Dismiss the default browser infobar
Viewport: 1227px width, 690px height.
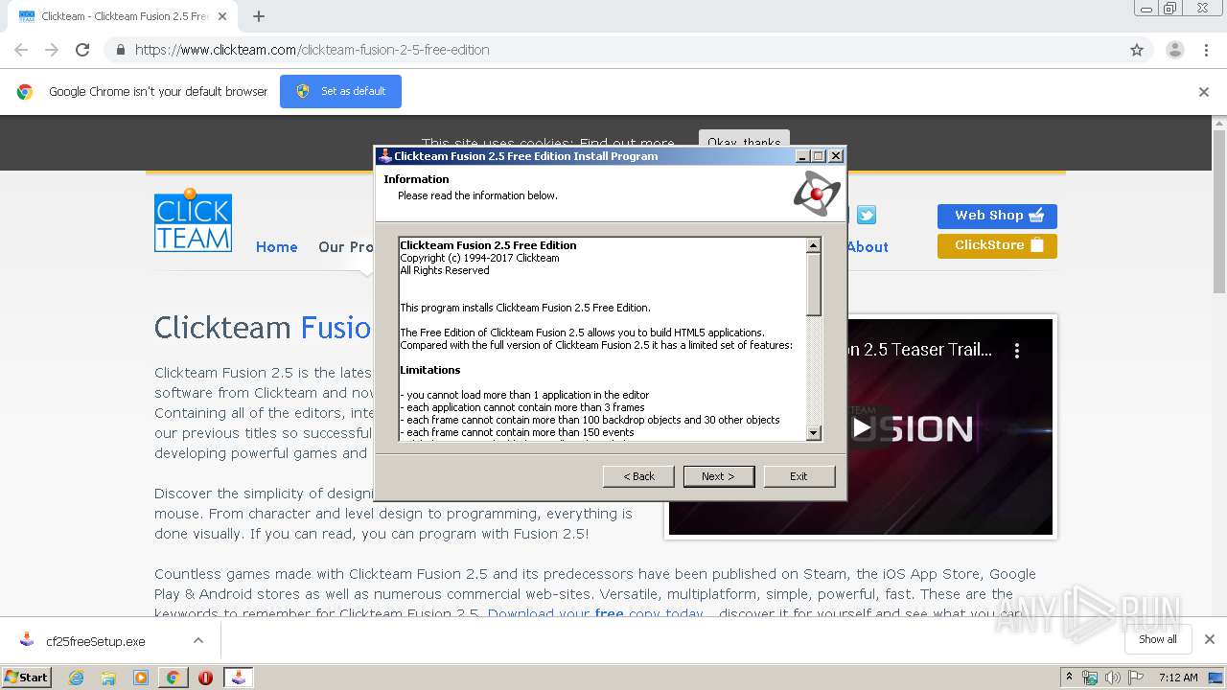1204,92
